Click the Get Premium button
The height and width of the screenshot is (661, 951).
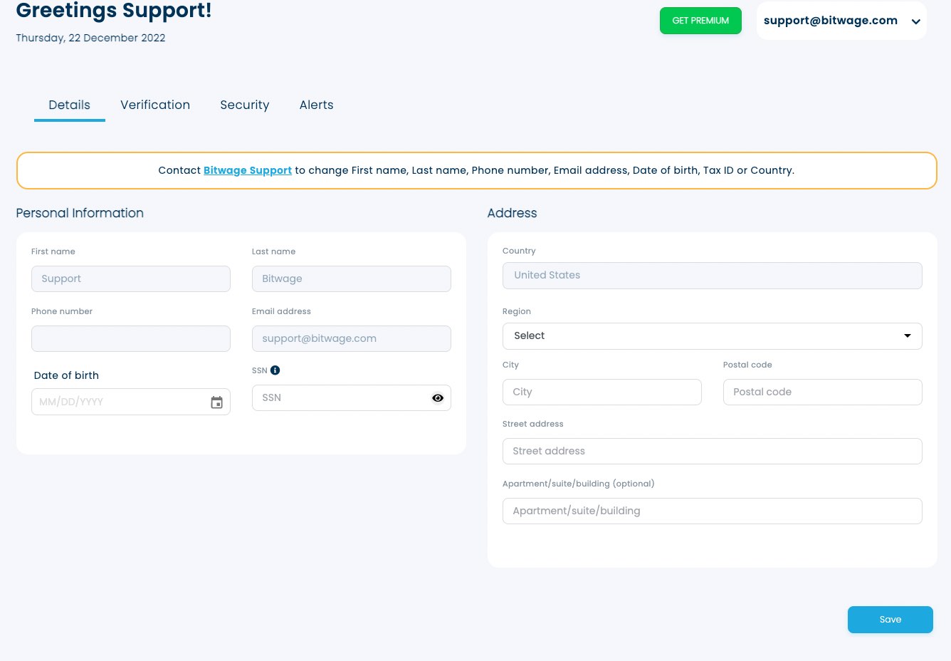pyautogui.click(x=700, y=21)
